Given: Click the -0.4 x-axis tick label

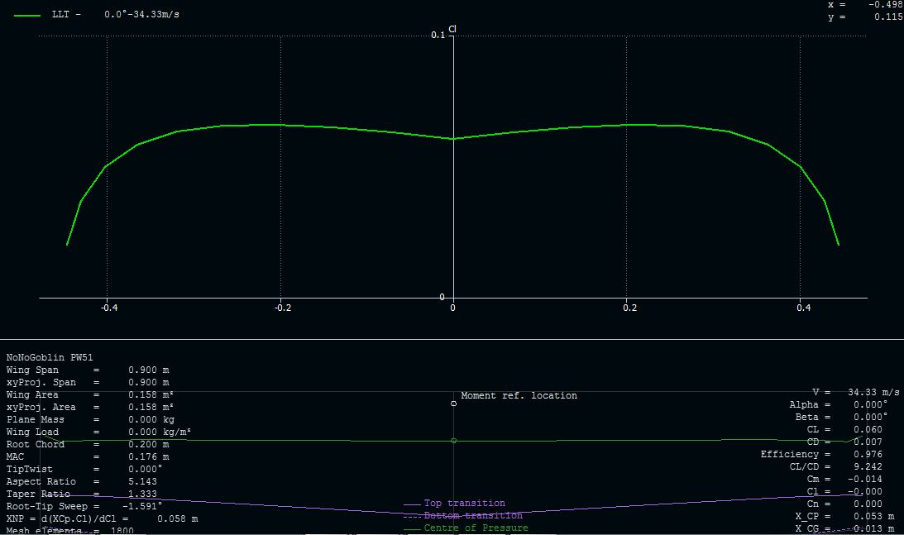Looking at the screenshot, I should tap(108, 308).
